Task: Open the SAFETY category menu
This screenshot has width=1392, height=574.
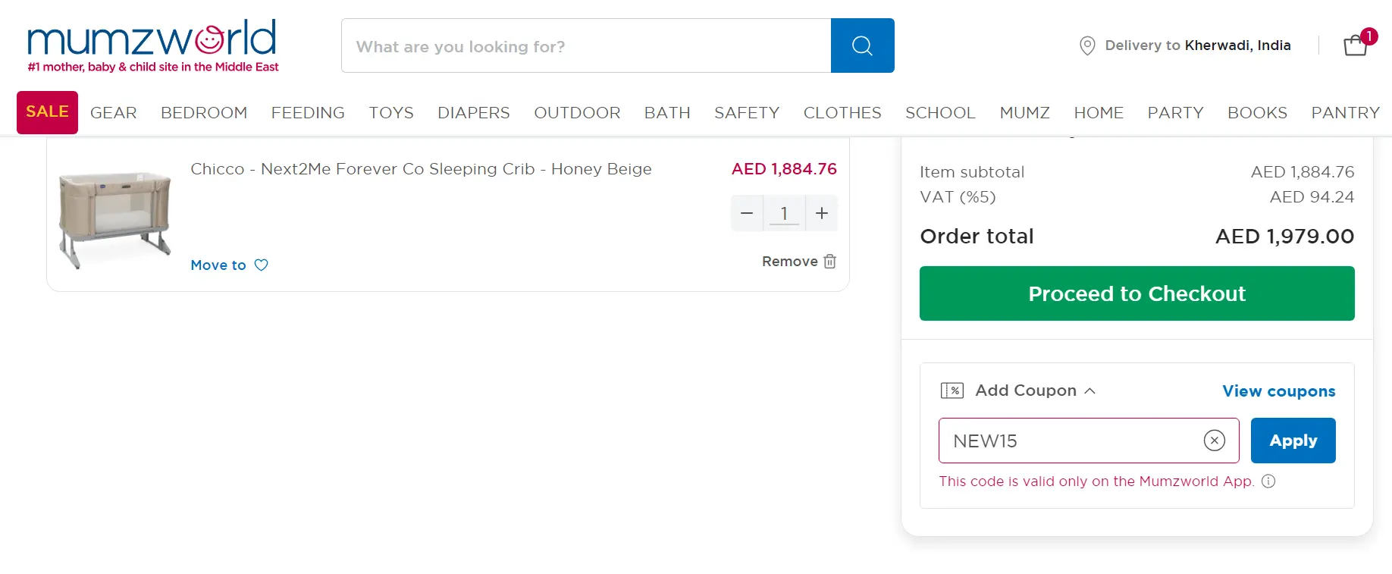Action: pos(747,113)
